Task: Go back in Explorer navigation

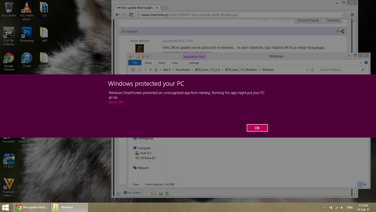Action: (133, 70)
